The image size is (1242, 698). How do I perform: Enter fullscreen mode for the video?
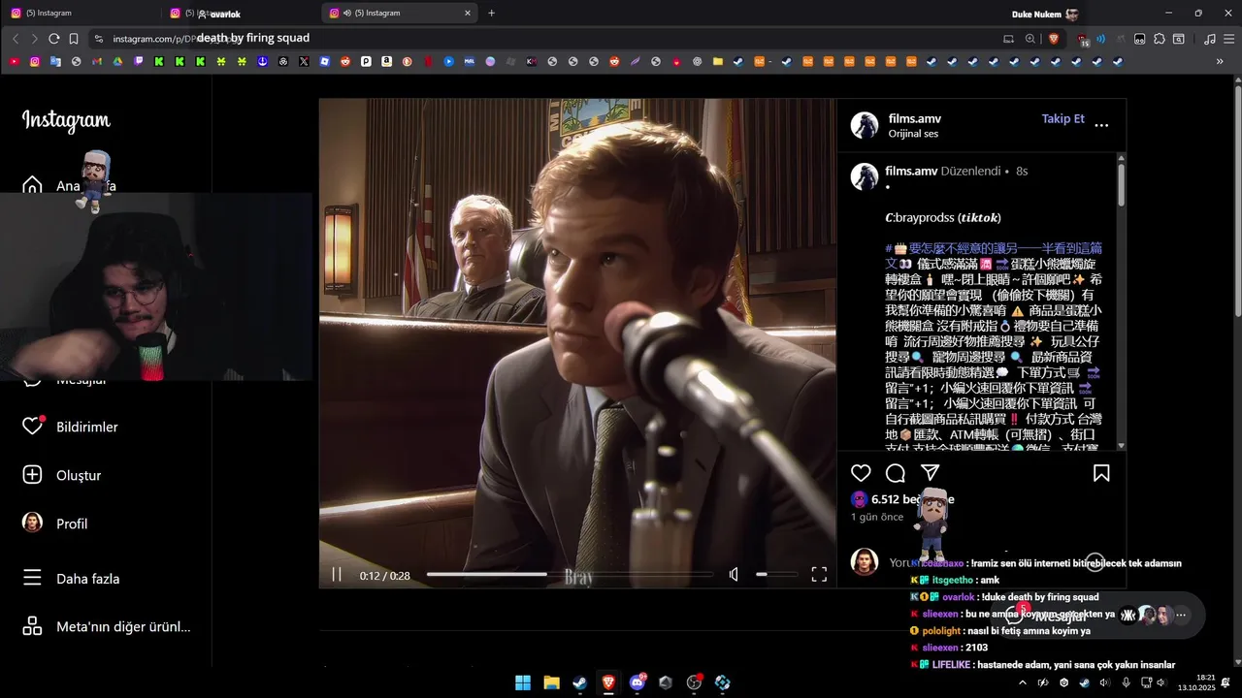click(819, 575)
